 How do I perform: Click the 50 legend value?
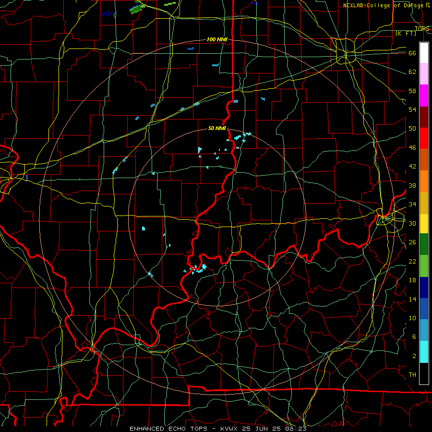coord(412,128)
